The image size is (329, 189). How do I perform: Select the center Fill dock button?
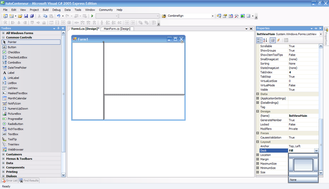click(x=304, y=164)
